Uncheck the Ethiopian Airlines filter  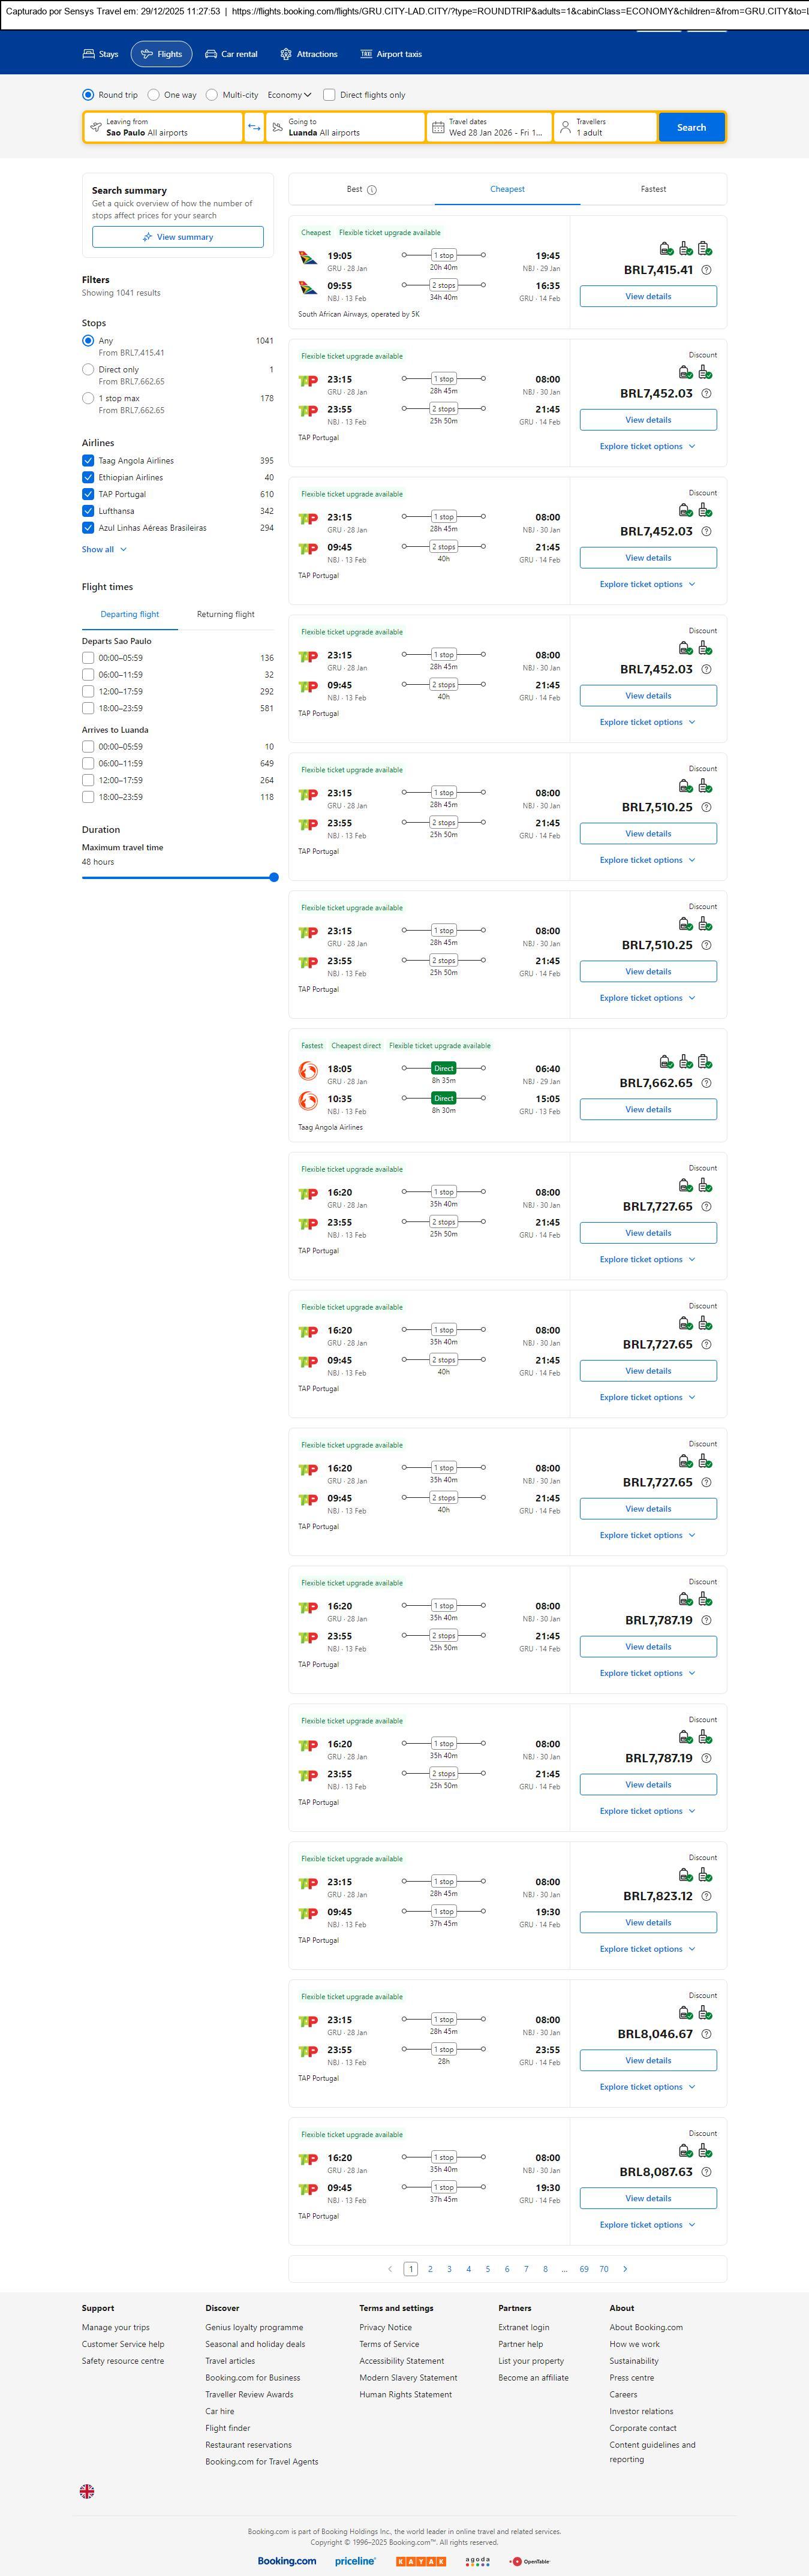88,477
